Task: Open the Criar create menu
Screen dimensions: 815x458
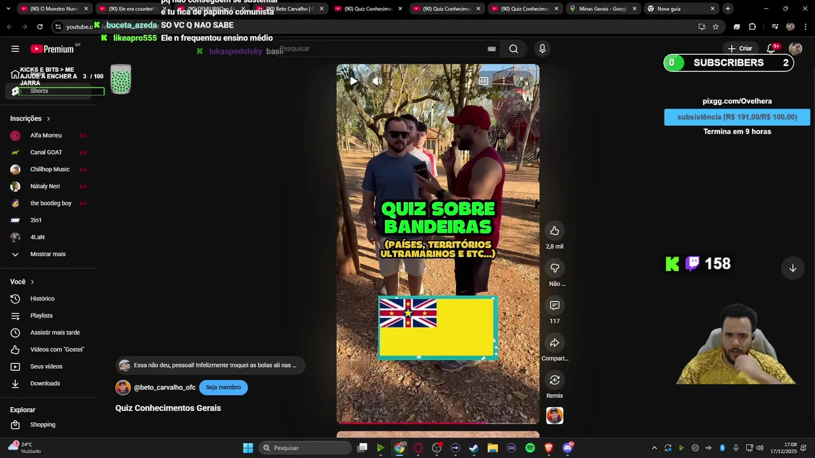Action: [x=740, y=48]
